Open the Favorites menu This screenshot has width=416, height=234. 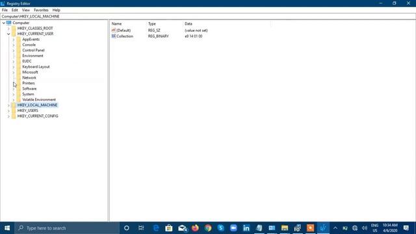pyautogui.click(x=41, y=10)
